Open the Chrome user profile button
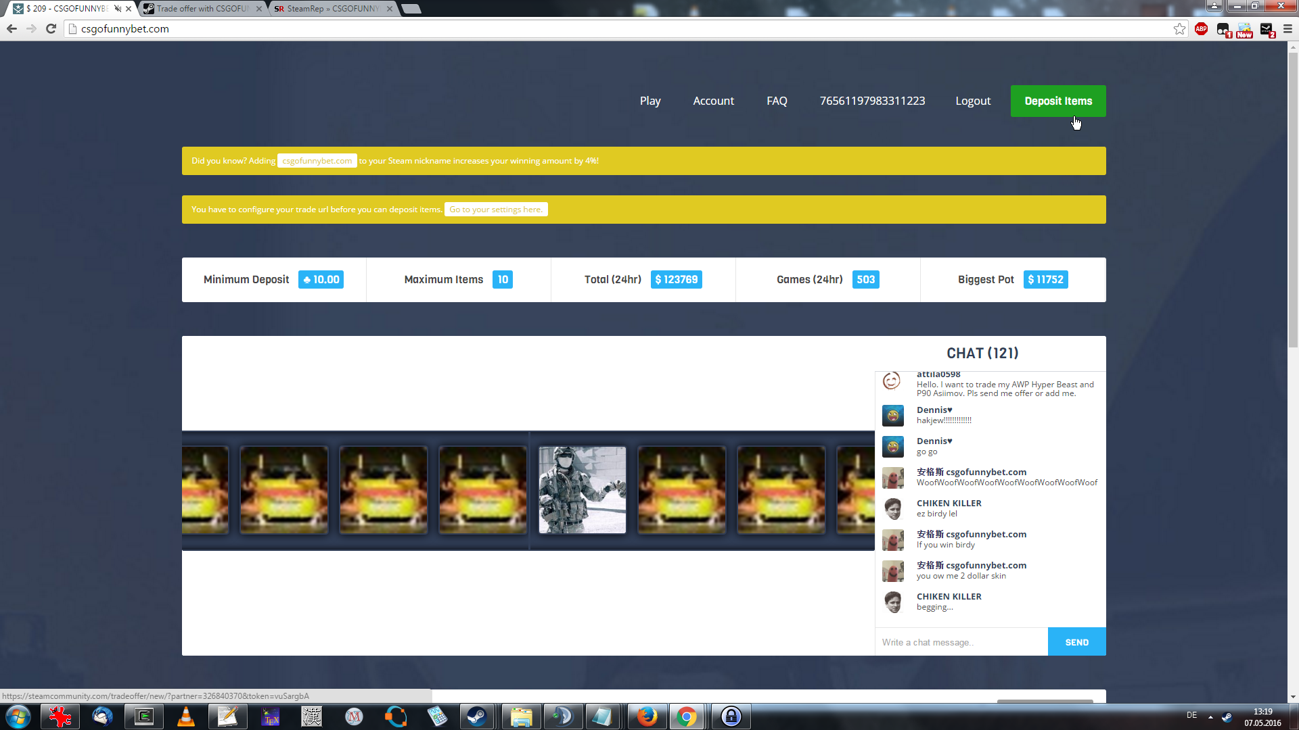This screenshot has width=1299, height=730. pos(1214,6)
